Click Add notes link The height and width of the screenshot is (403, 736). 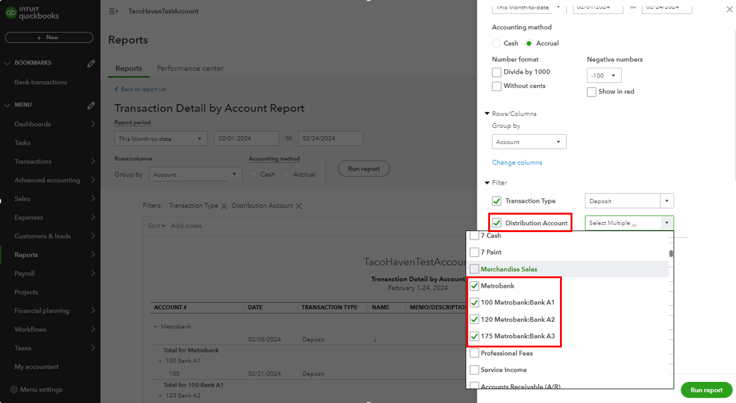pyautogui.click(x=187, y=226)
